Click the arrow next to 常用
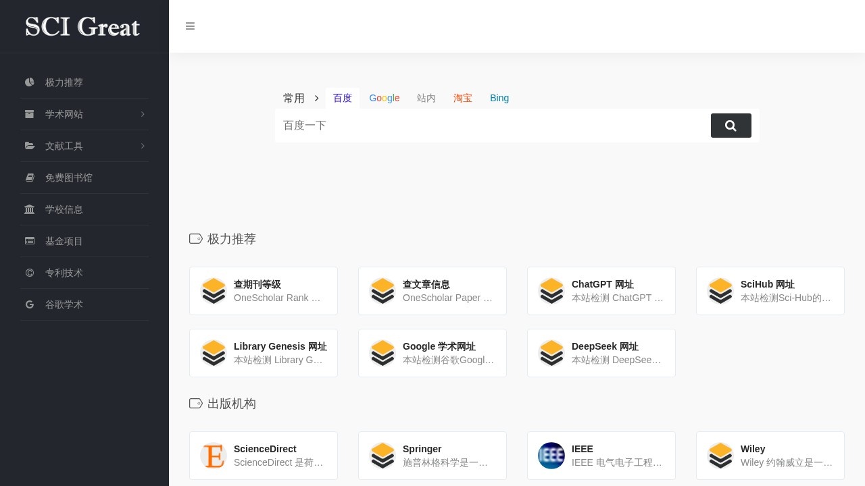 click(x=315, y=98)
